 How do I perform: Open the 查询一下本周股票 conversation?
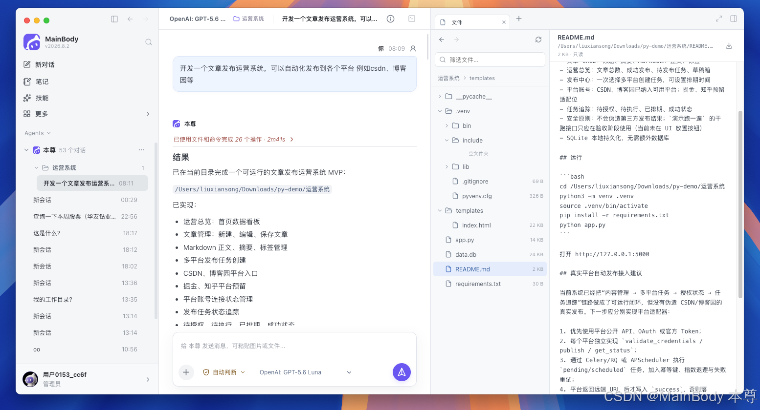[x=85, y=216]
